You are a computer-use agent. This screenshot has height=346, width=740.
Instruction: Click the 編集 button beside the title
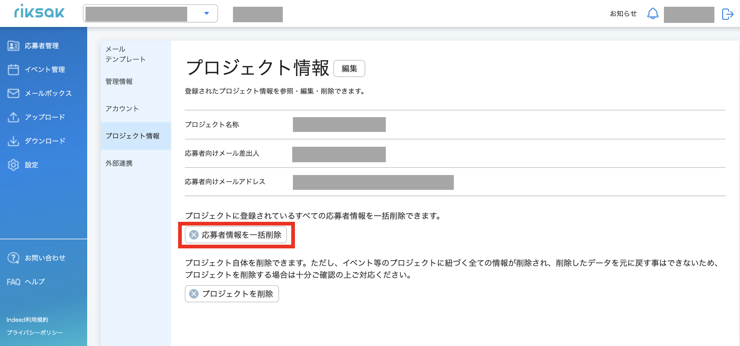pyautogui.click(x=349, y=68)
